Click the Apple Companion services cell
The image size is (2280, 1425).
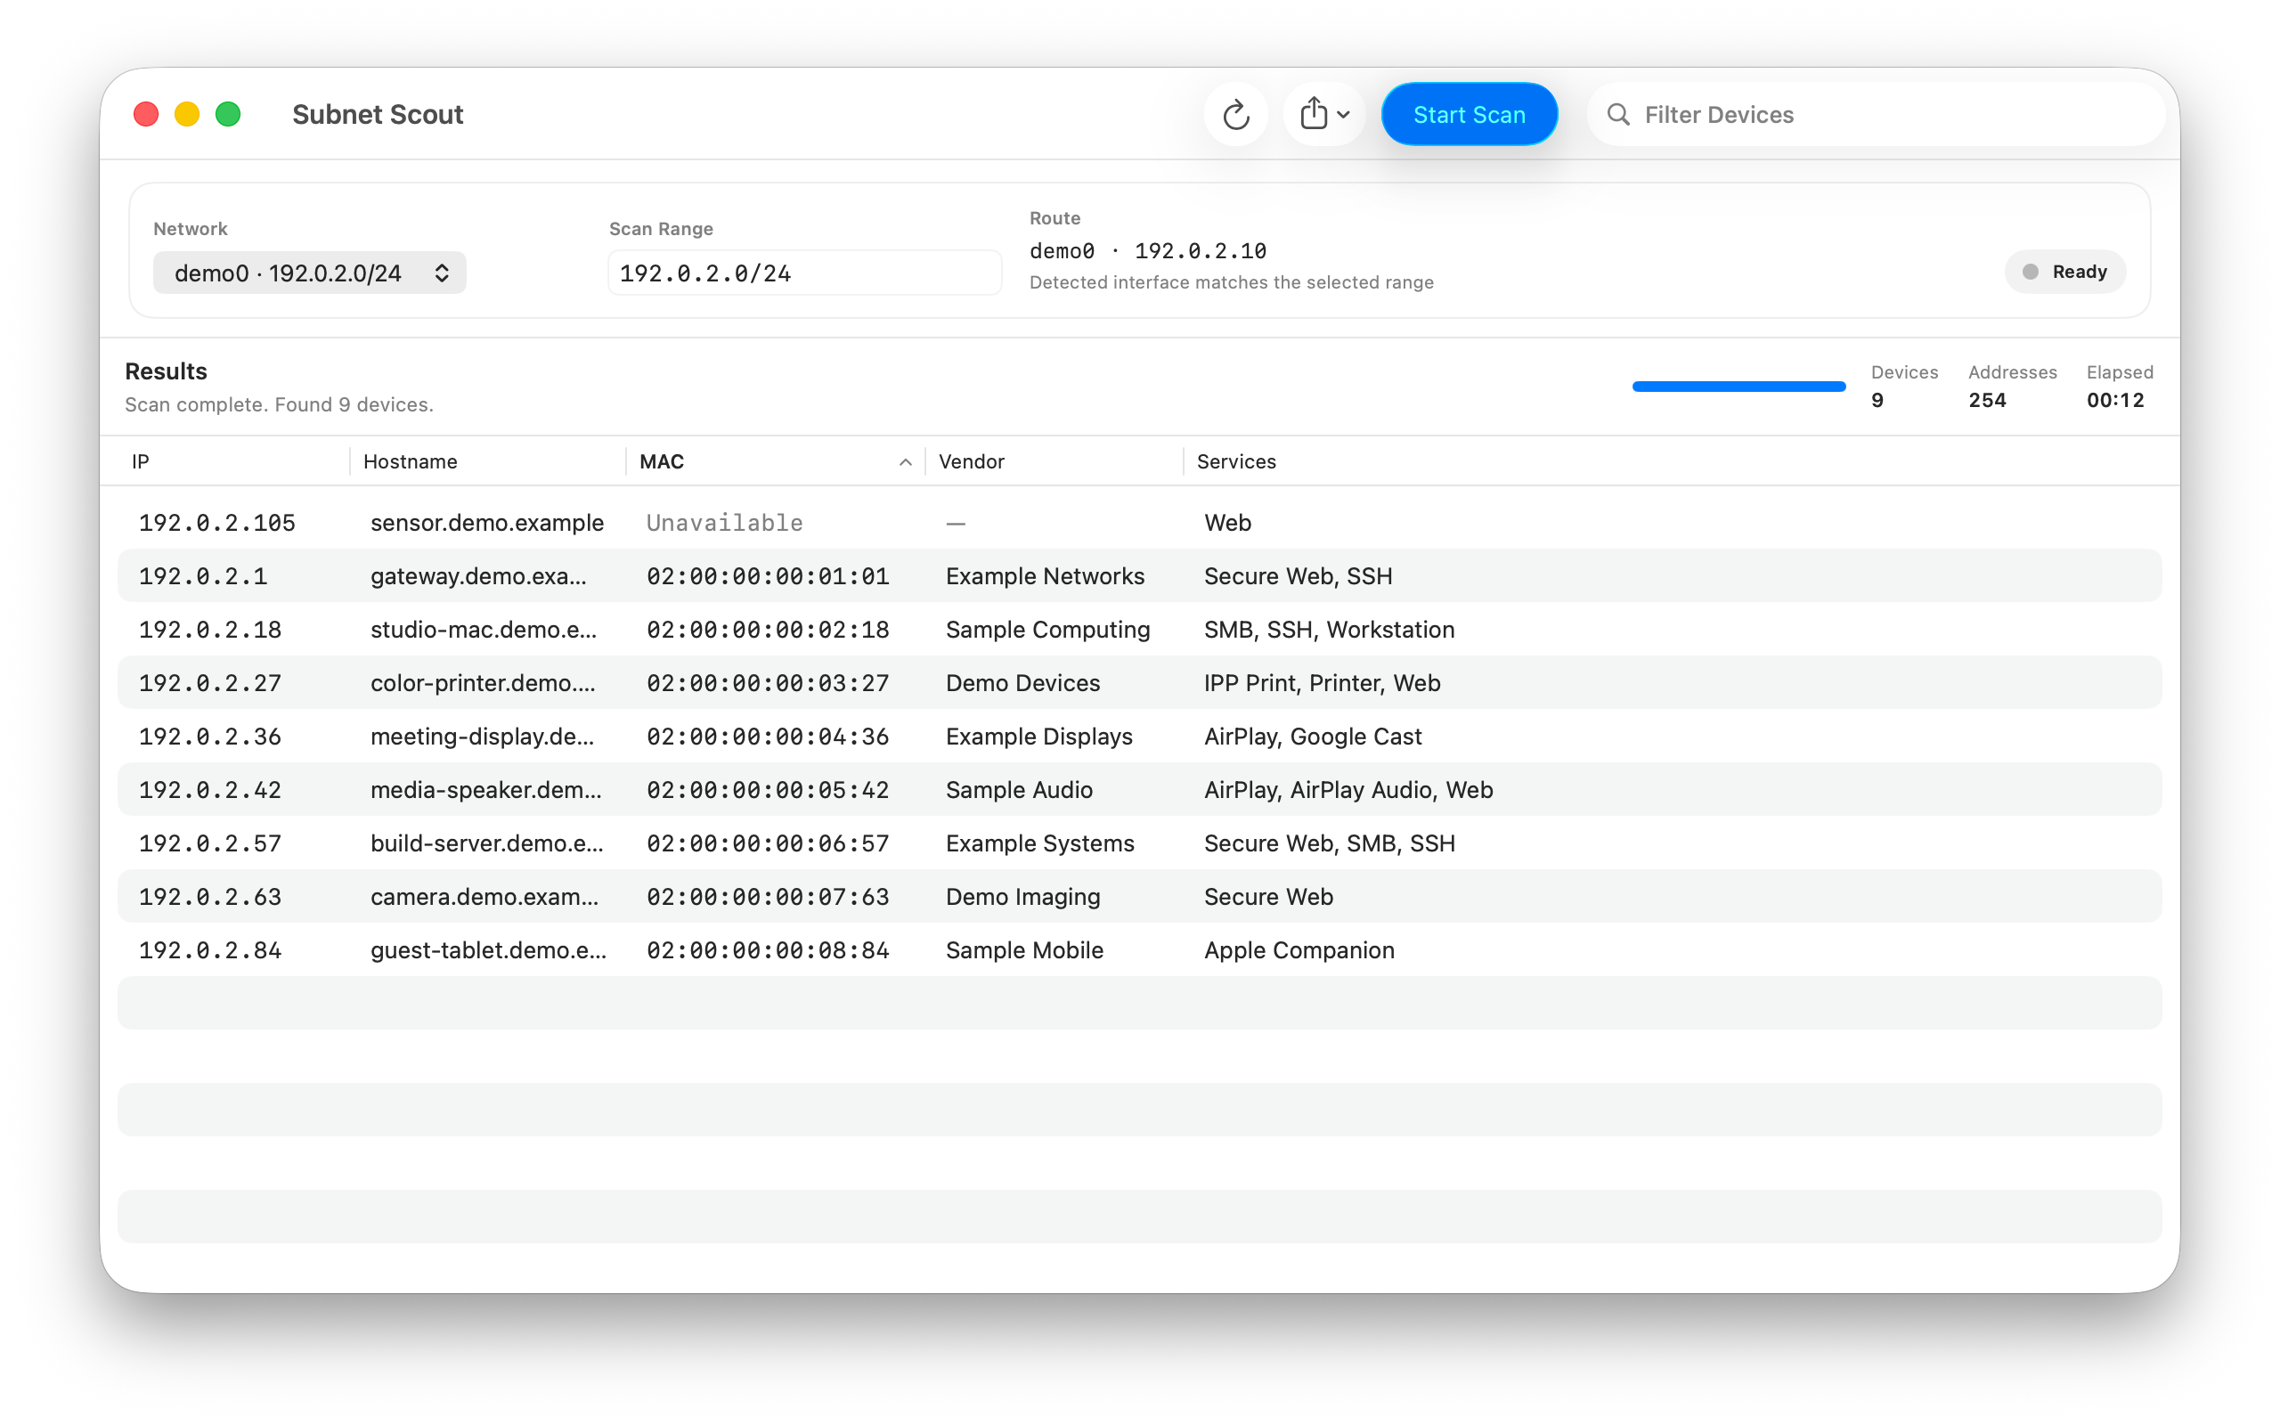[1299, 952]
